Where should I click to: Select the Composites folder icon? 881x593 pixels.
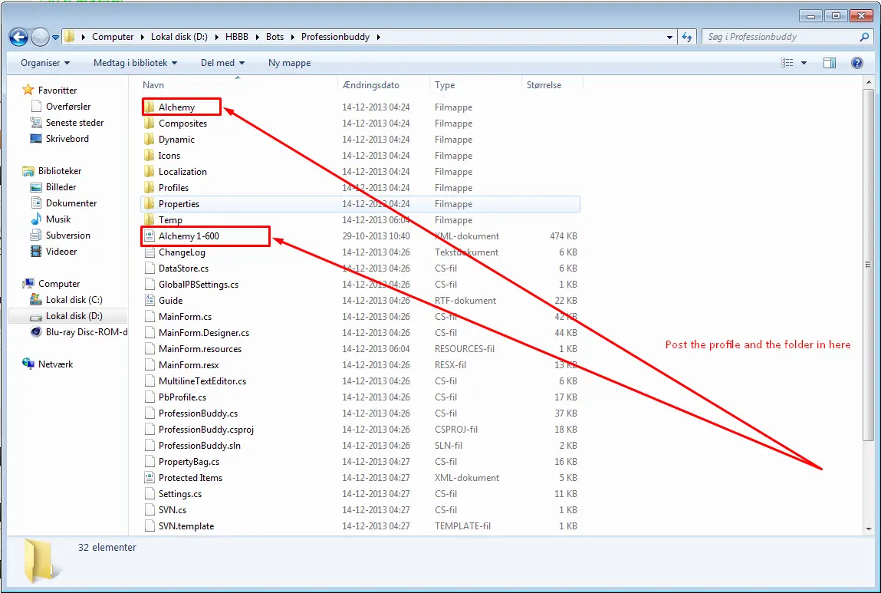[x=149, y=123]
